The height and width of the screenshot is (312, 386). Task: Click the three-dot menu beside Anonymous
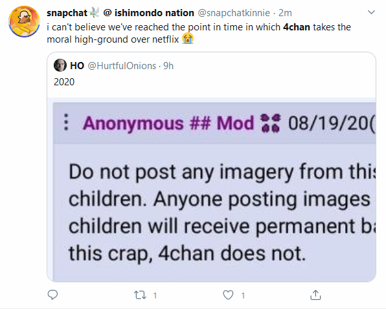pos(66,122)
